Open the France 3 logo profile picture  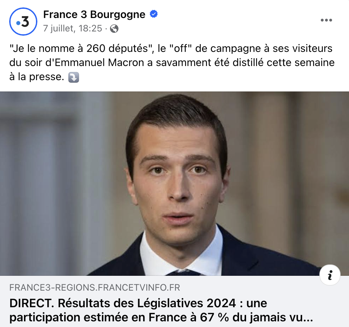pos(23,22)
